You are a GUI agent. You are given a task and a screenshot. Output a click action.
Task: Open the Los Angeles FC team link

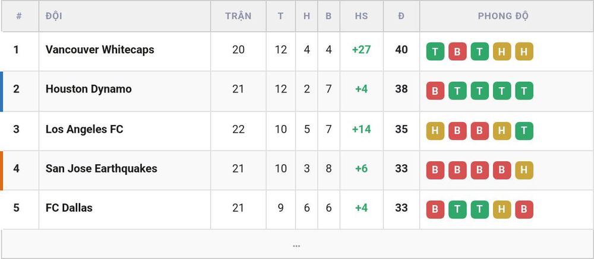pos(84,129)
